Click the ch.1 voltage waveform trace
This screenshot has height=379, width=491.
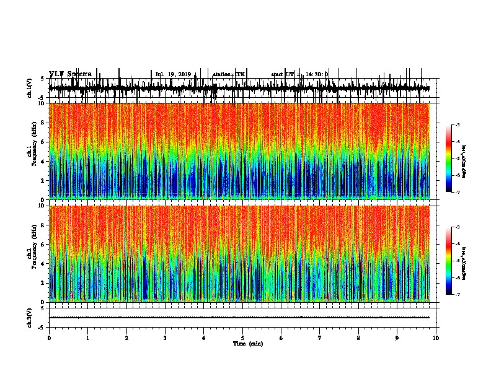(x=239, y=89)
